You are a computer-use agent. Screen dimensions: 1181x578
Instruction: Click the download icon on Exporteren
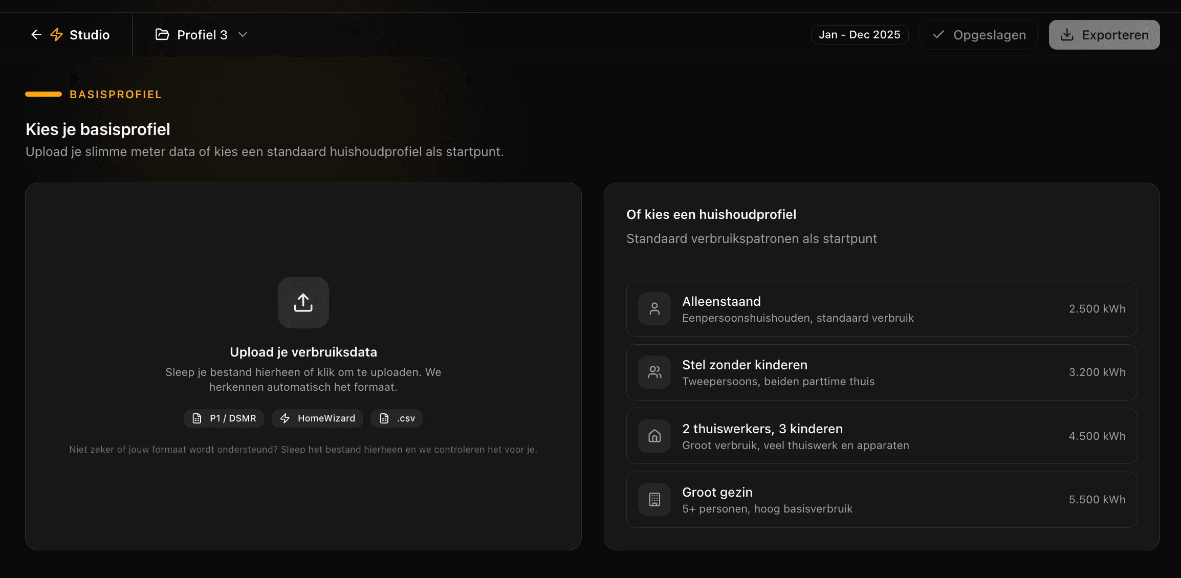(1068, 34)
